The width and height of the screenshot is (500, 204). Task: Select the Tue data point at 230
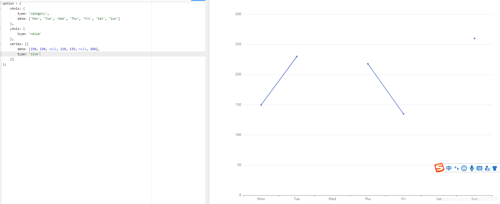pyautogui.click(x=297, y=57)
